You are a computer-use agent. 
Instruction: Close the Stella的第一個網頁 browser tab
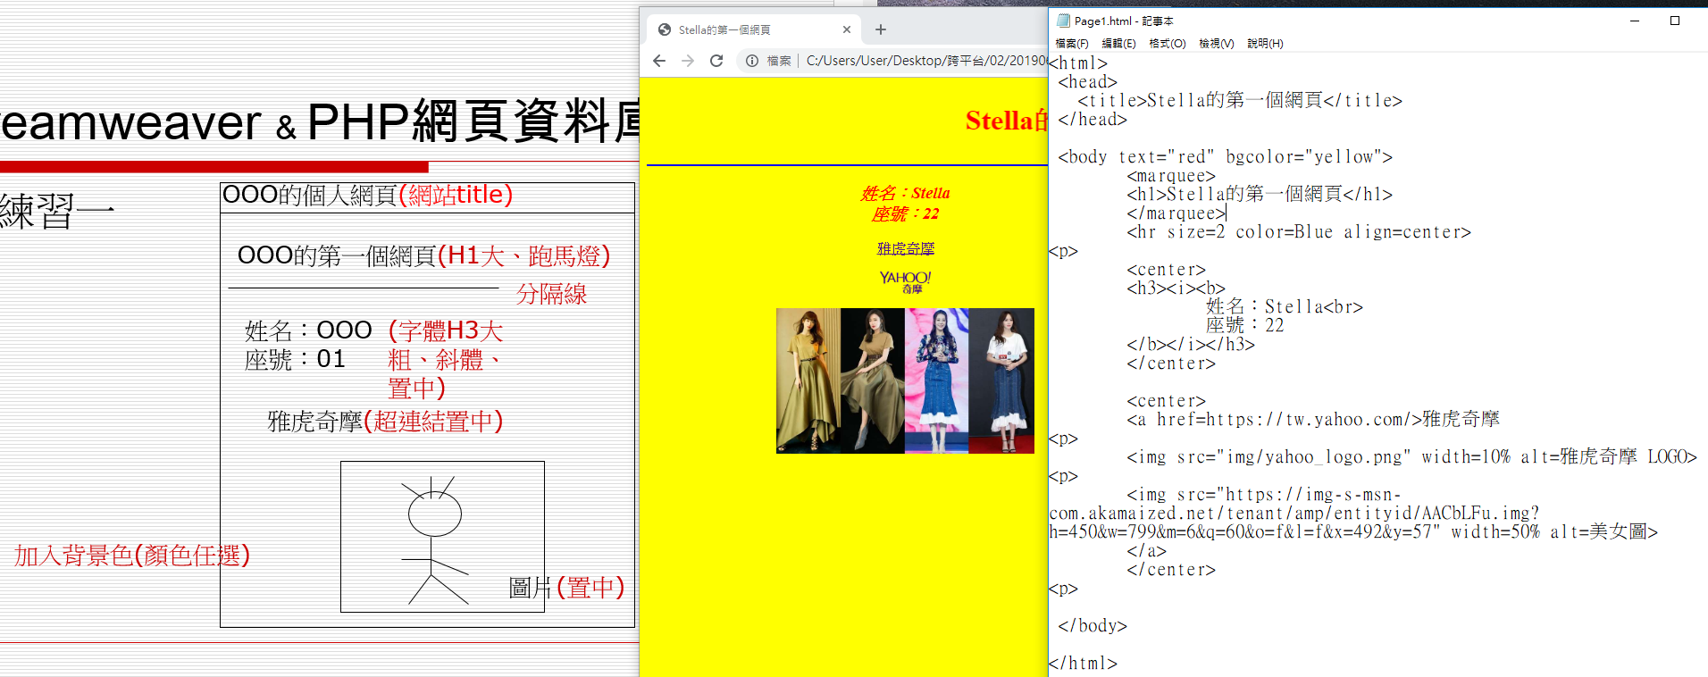847,29
